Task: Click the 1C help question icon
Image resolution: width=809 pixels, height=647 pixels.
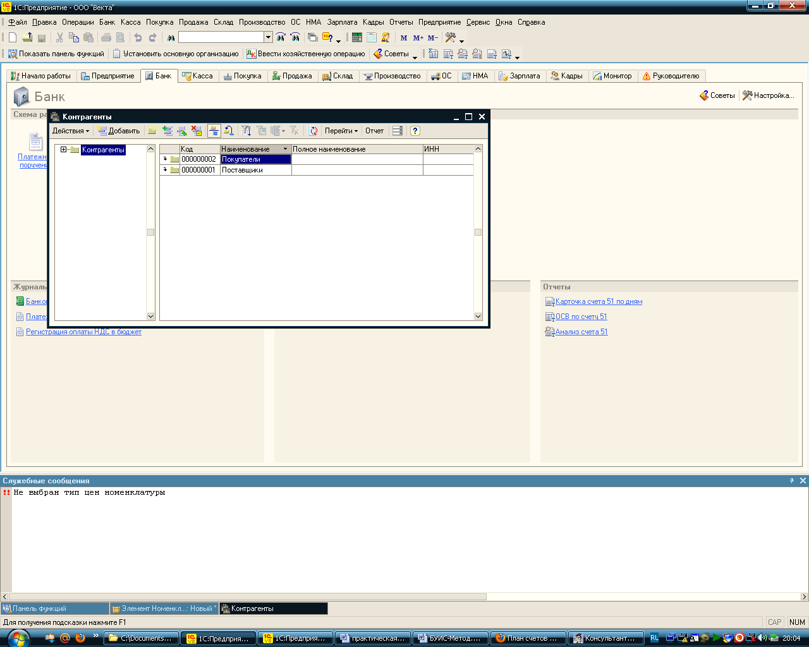Action: tap(327, 38)
